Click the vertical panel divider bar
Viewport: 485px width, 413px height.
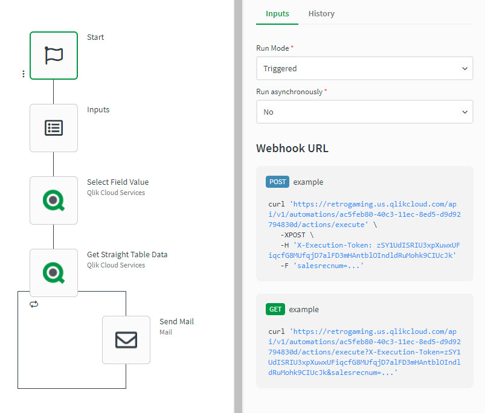[238, 206]
